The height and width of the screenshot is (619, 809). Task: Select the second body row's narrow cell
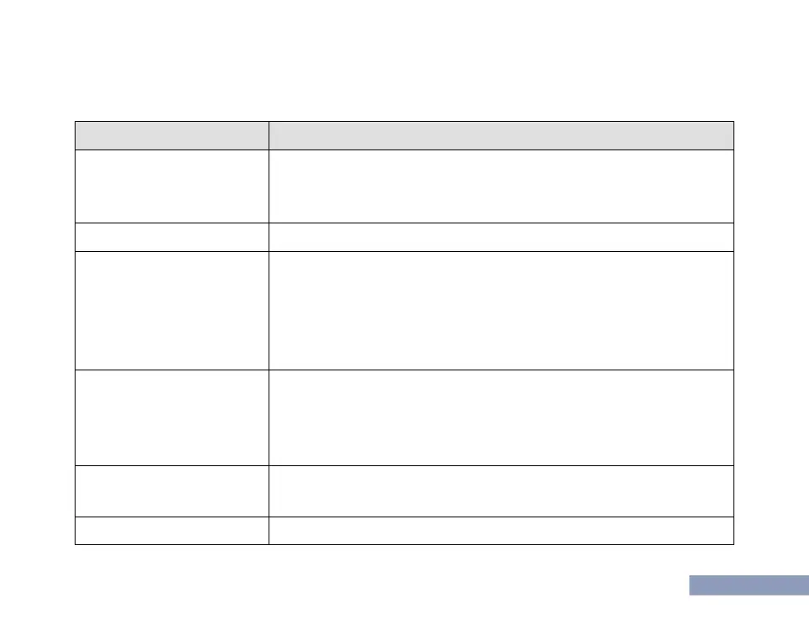click(x=172, y=238)
